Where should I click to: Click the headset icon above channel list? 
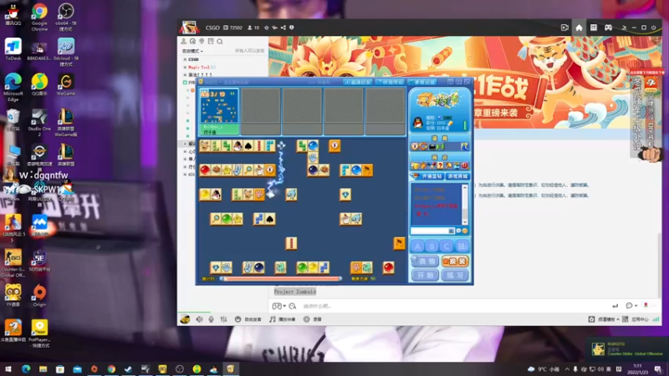[x=192, y=41]
